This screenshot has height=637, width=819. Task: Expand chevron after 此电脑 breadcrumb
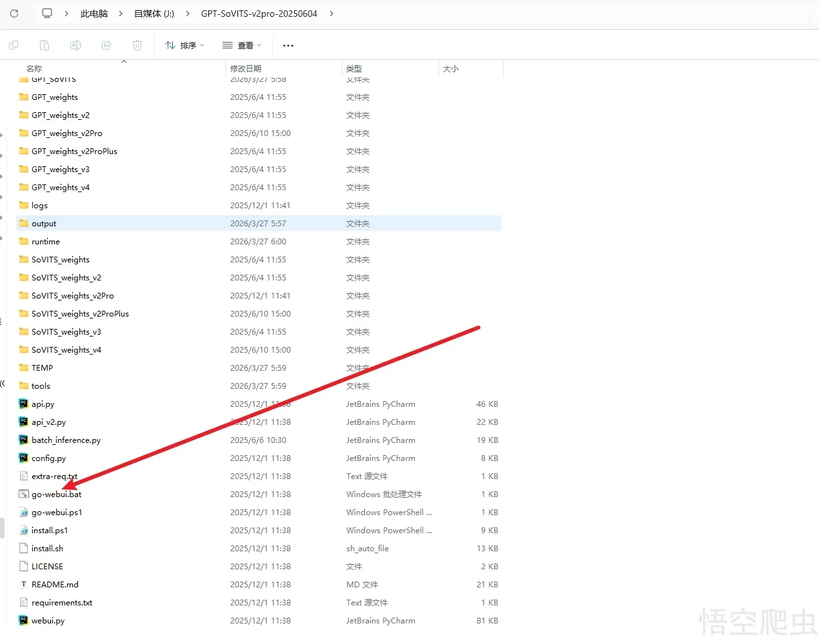point(121,14)
